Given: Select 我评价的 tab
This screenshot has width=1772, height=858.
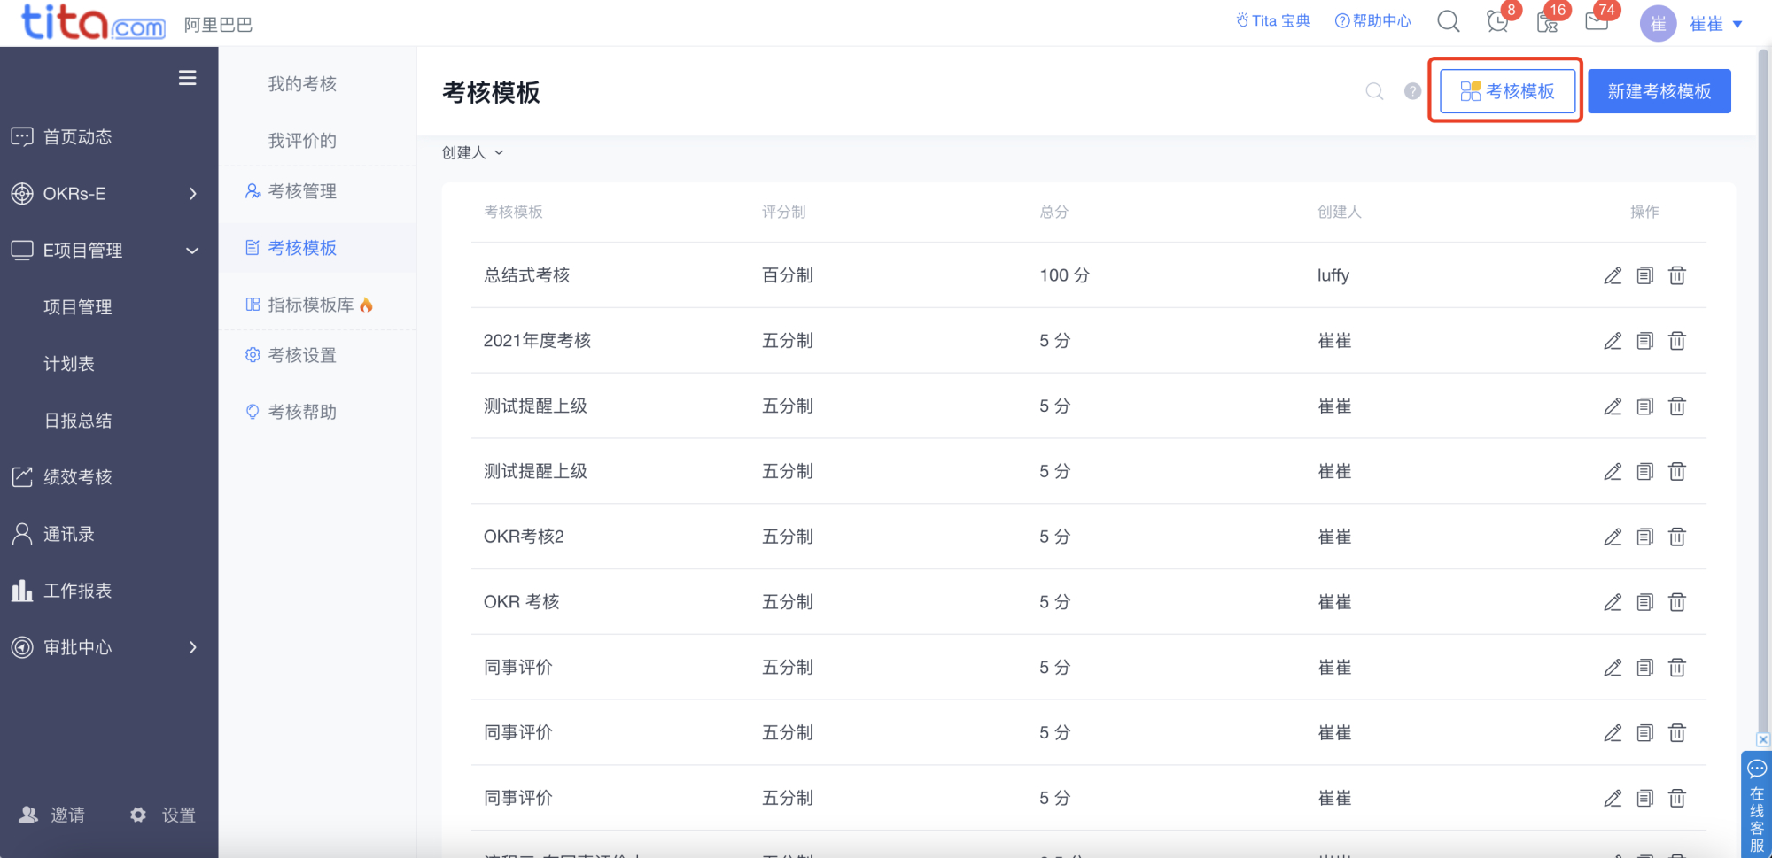Looking at the screenshot, I should click(x=302, y=141).
